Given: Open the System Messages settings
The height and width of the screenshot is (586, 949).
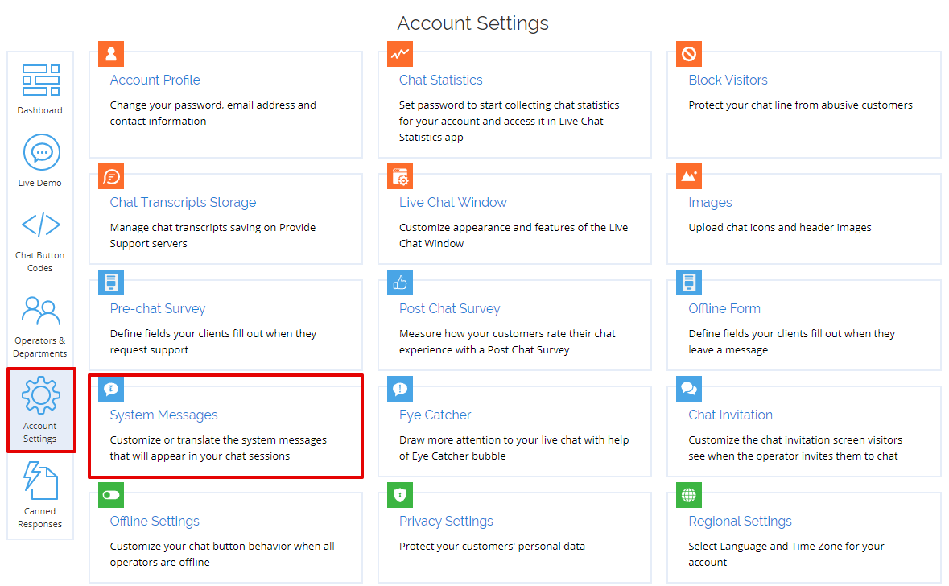Looking at the screenshot, I should point(163,415).
